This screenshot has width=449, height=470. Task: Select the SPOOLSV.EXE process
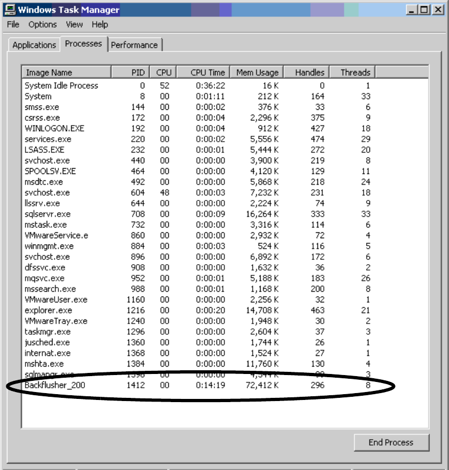pyautogui.click(x=198, y=171)
